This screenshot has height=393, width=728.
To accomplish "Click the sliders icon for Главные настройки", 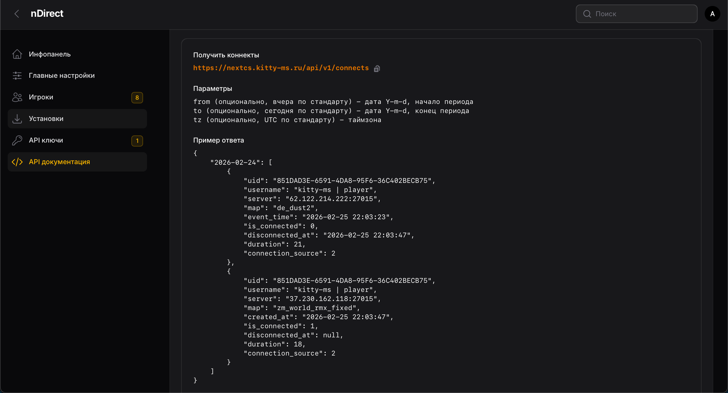I will coord(17,76).
